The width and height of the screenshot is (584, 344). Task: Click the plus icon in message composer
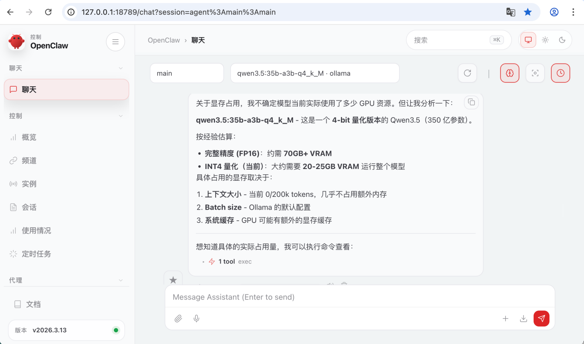point(505,319)
